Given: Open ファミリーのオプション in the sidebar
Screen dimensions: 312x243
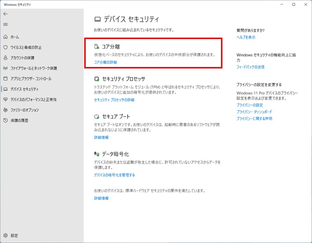Looking at the screenshot, I should pyautogui.click(x=25, y=110).
